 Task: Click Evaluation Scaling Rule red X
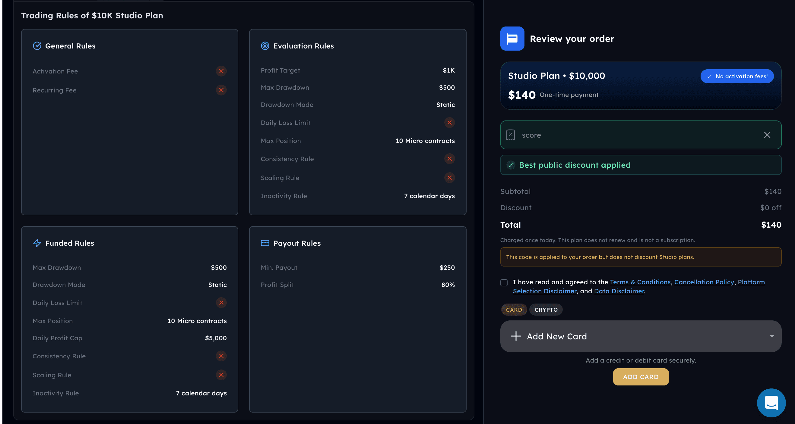(450, 178)
